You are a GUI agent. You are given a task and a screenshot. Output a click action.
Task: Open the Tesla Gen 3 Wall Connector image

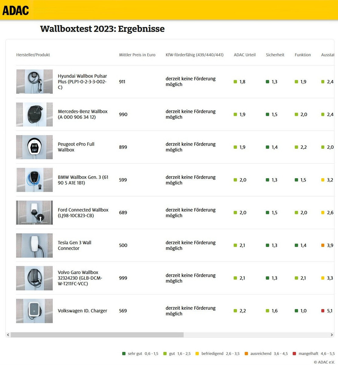coord(34,245)
